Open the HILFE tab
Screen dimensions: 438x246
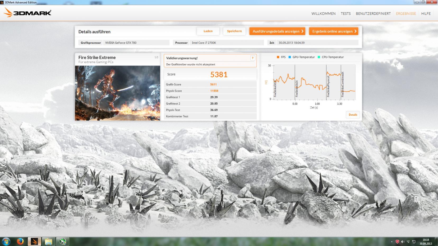tap(426, 13)
